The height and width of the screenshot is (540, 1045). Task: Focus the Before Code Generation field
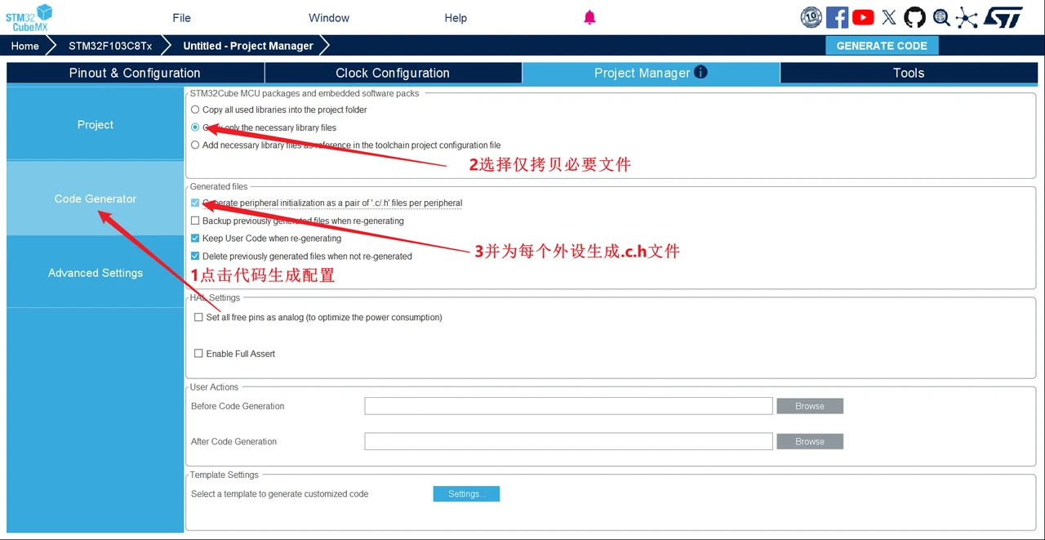coord(568,406)
